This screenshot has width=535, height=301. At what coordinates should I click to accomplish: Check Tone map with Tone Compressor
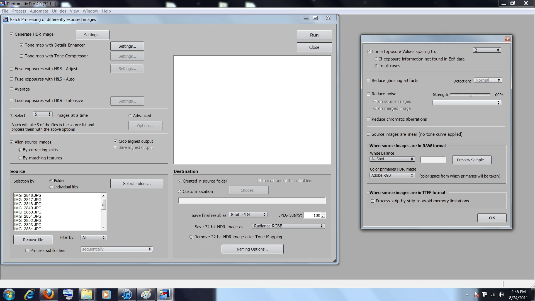click(21, 56)
